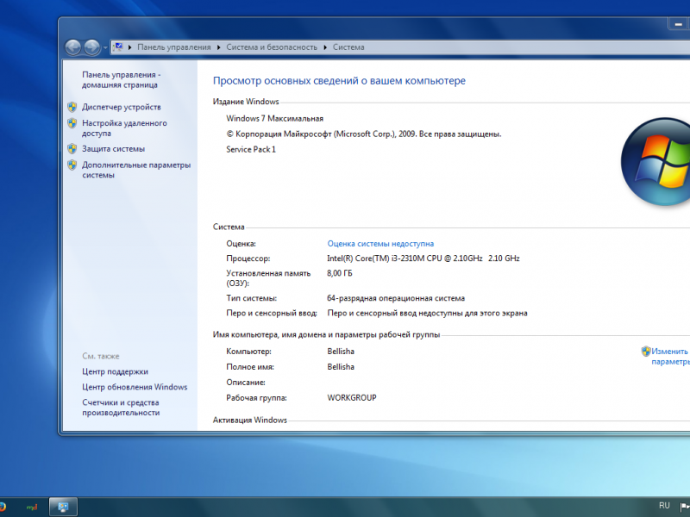This screenshot has height=517, width=690.
Task: Click the RU language indicator in taskbar
Action: point(664,506)
